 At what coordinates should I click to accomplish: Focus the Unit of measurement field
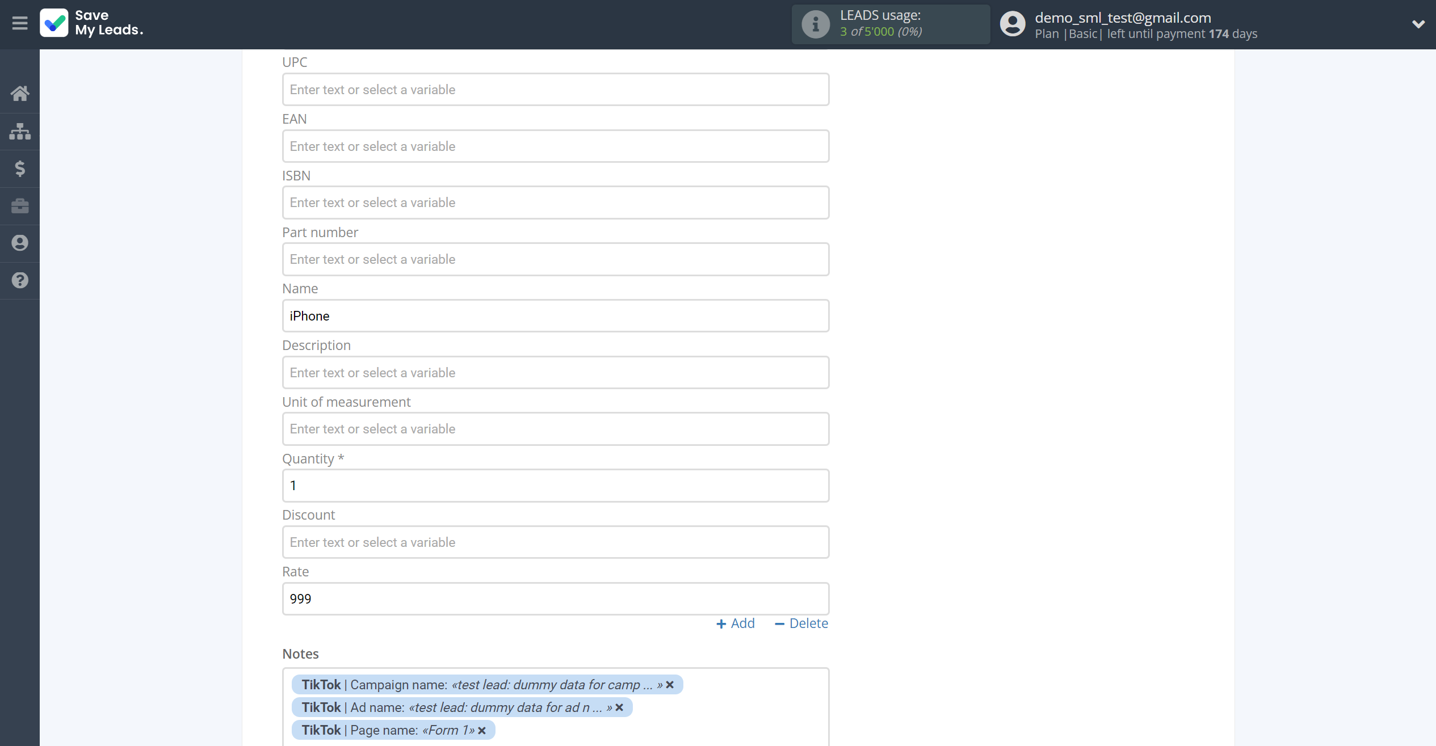pyautogui.click(x=556, y=429)
